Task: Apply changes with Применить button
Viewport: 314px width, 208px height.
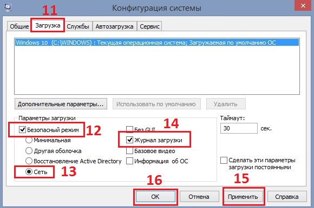Action: pos(243,197)
